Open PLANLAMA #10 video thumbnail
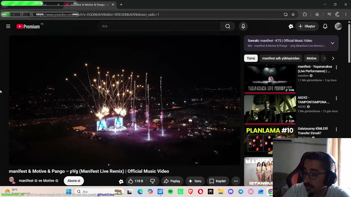 tap(270, 141)
